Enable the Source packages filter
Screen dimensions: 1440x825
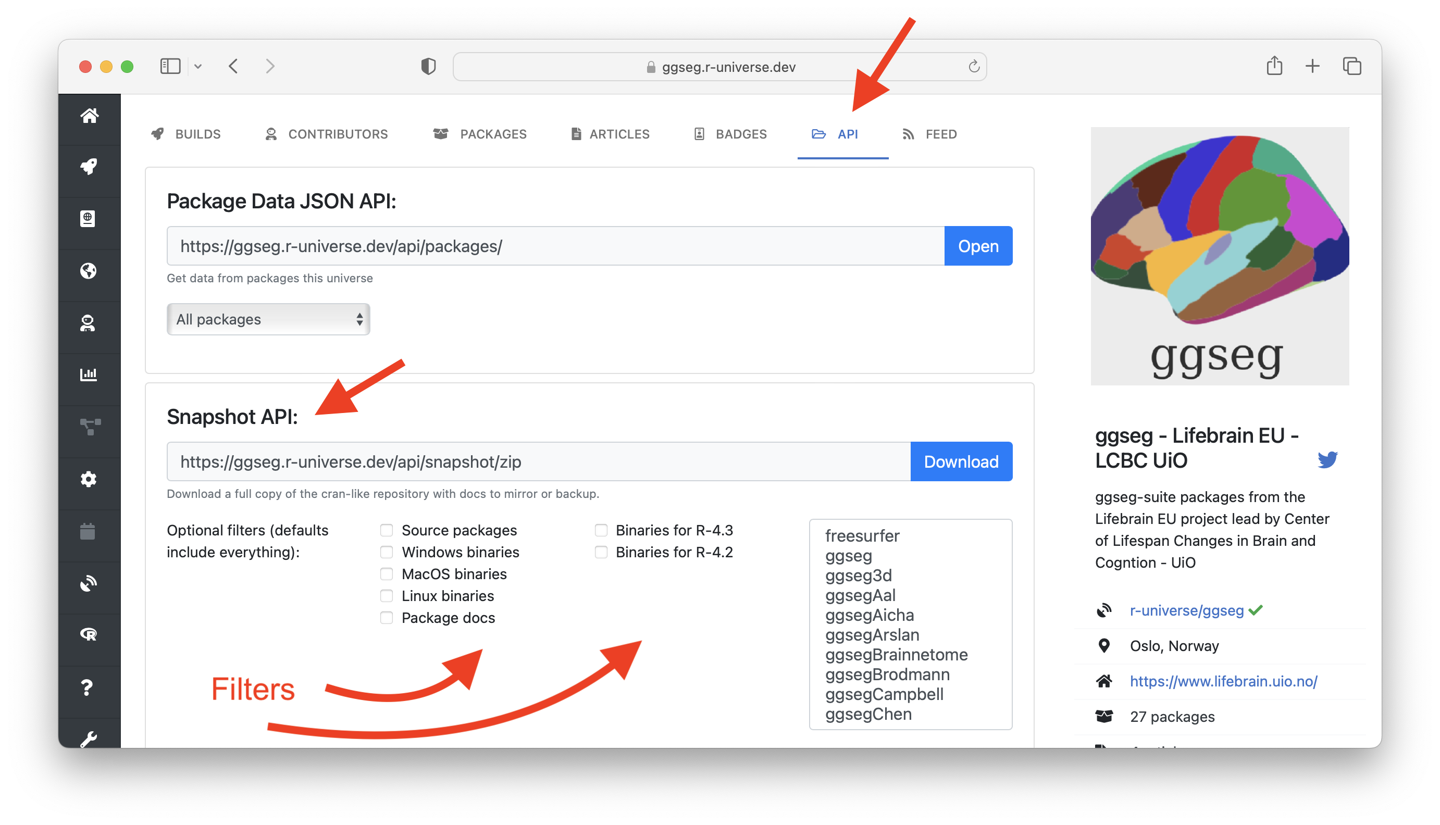coord(387,530)
